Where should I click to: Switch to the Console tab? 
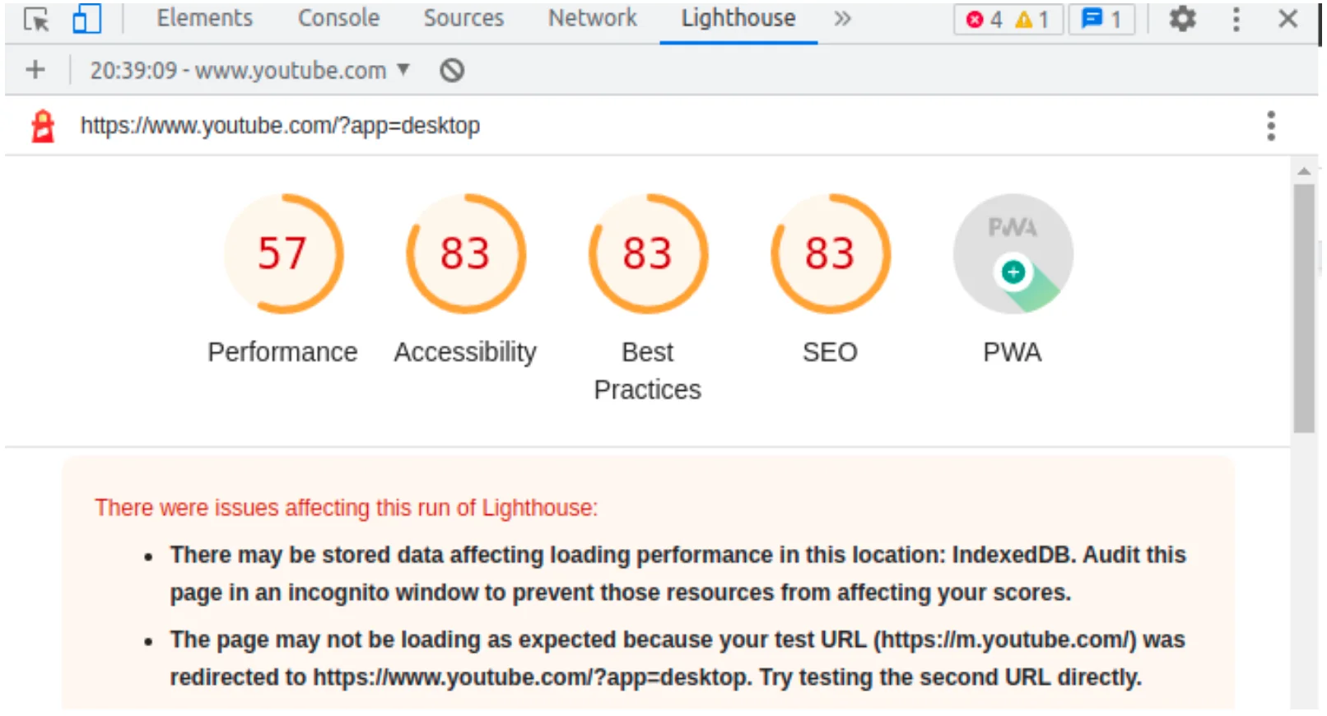(x=338, y=18)
